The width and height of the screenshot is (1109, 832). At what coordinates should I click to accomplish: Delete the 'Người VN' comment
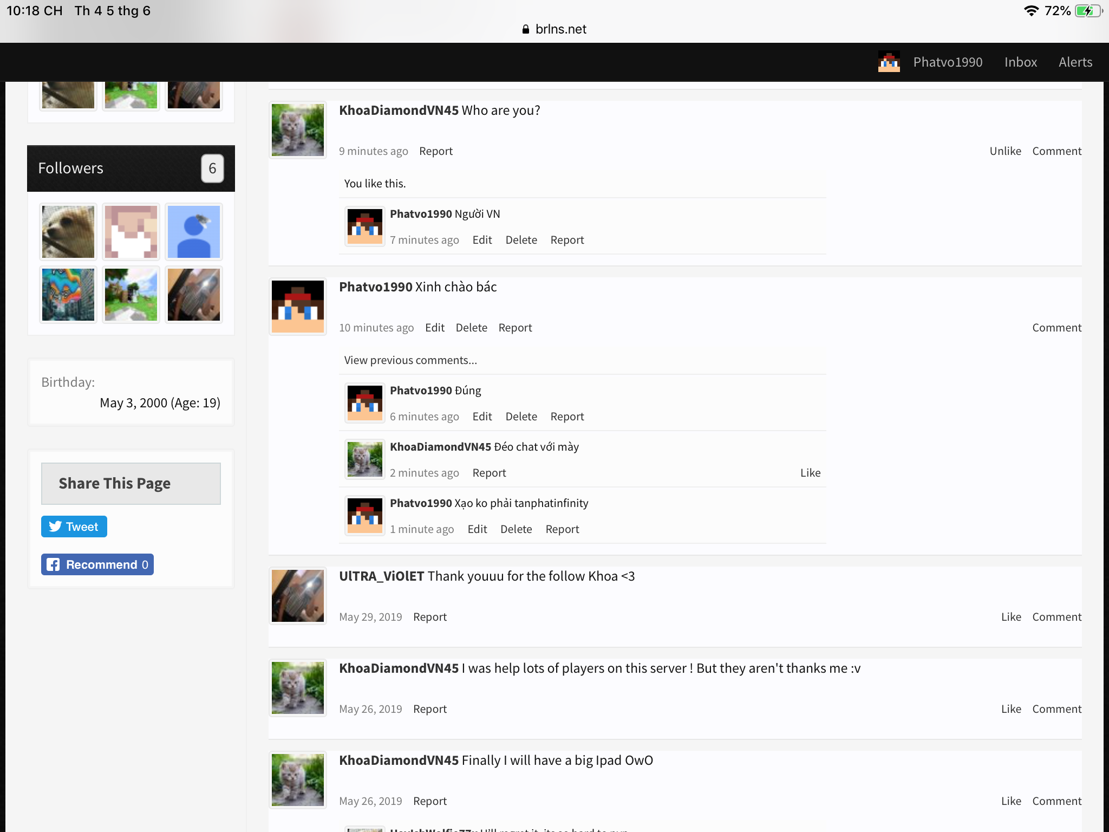[521, 240]
